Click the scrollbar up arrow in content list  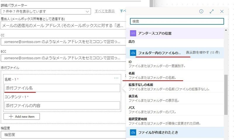(226, 30)
